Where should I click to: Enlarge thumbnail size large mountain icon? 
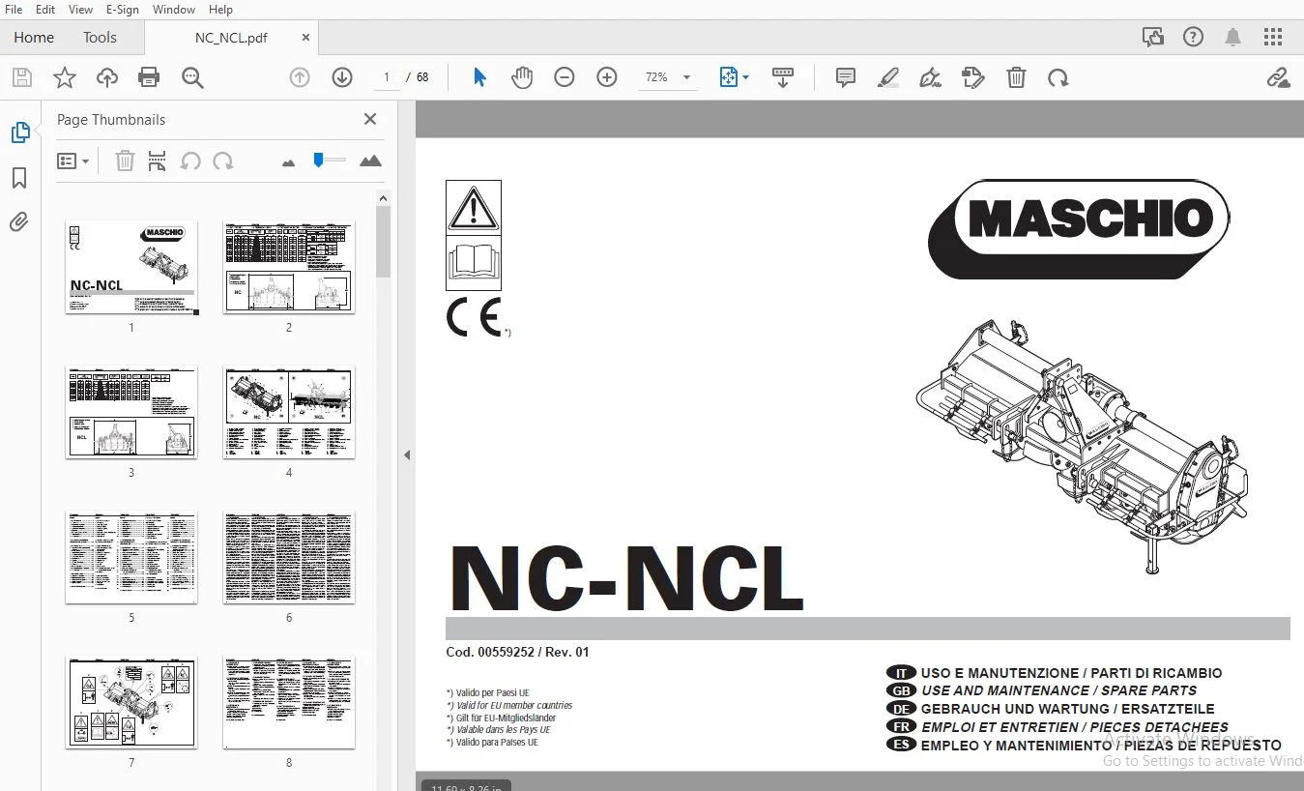[x=370, y=161]
